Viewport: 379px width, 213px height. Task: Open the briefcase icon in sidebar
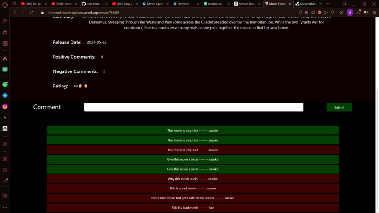tap(5, 32)
